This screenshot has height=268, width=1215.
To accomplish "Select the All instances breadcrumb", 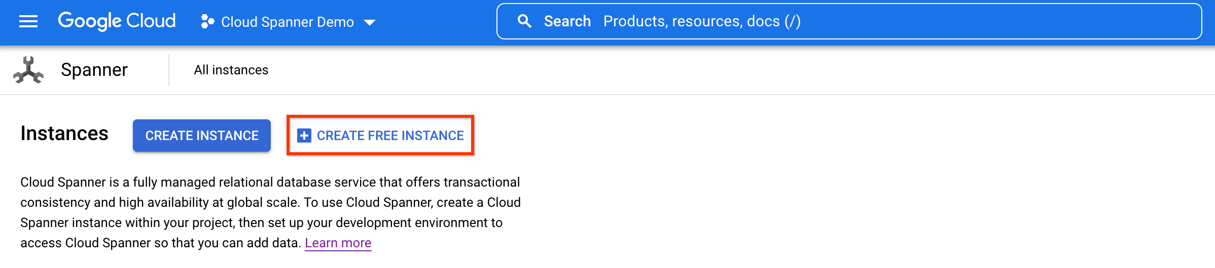I will click(x=231, y=70).
